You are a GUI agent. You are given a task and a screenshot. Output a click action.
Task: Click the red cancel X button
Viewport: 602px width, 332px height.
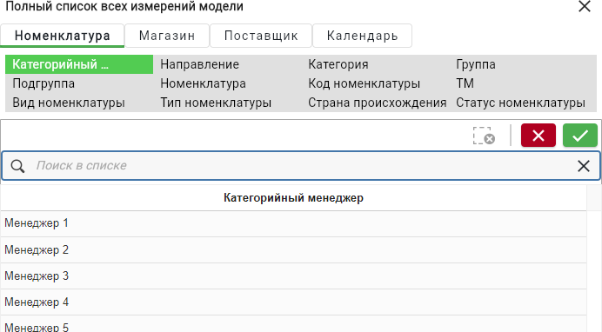[x=538, y=136]
